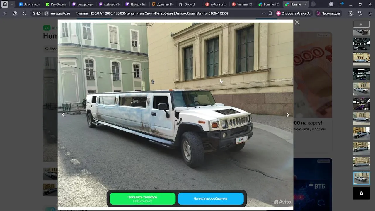Reload the current page
Viewport: 375px width, 211px height.
(25, 13)
